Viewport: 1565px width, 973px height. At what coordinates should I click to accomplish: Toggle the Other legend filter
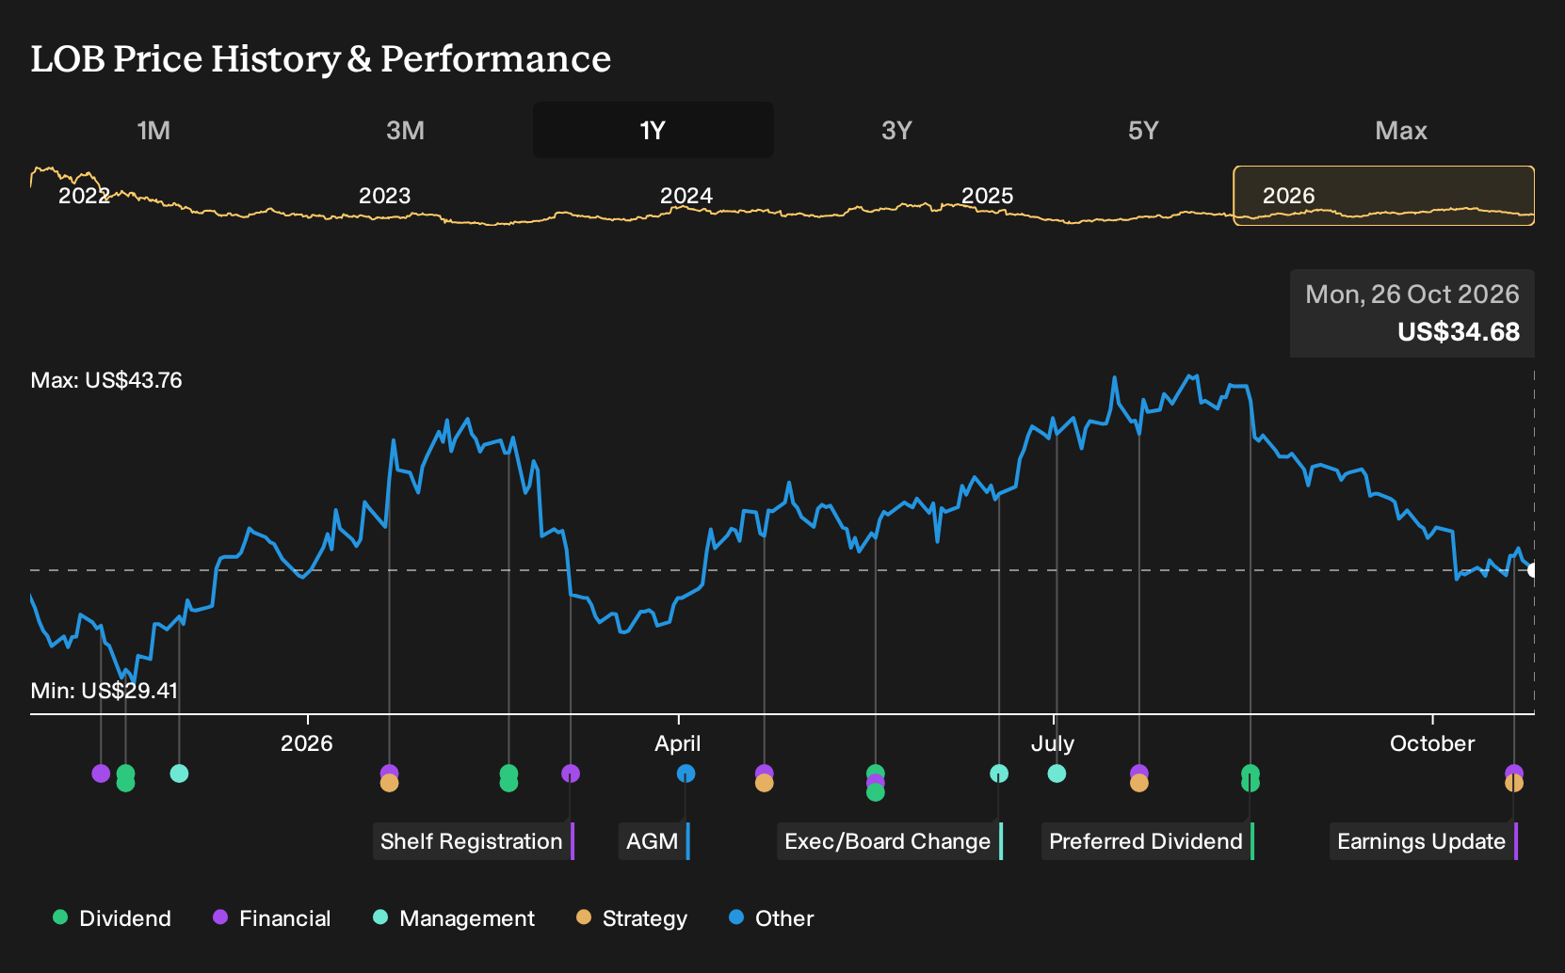(771, 918)
